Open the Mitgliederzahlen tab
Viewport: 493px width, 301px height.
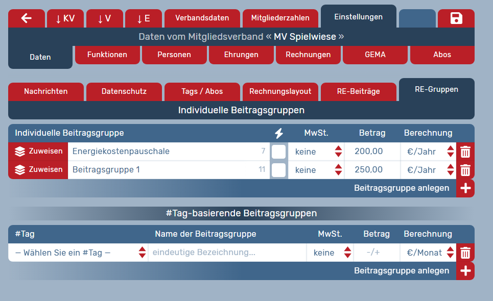pos(280,18)
